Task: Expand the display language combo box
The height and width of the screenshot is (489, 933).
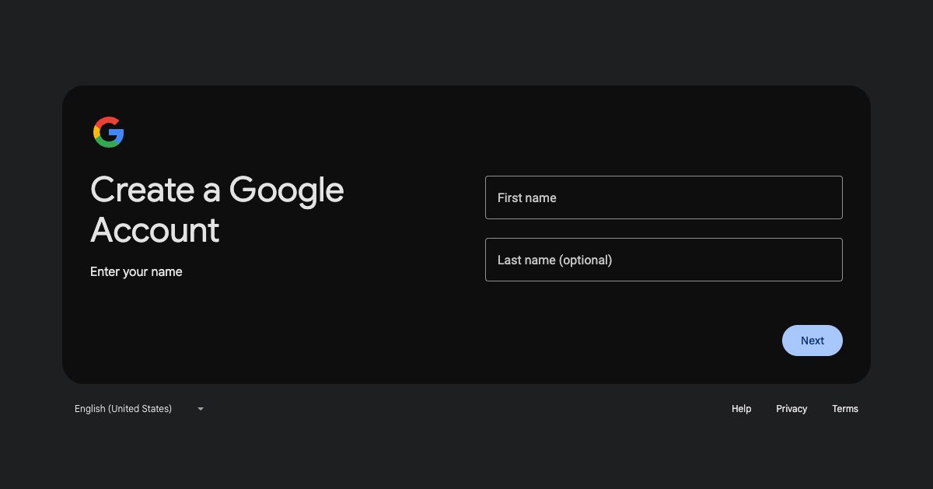Action: [140, 409]
